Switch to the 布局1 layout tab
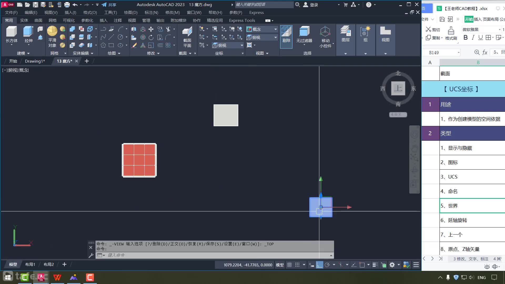 point(30,264)
